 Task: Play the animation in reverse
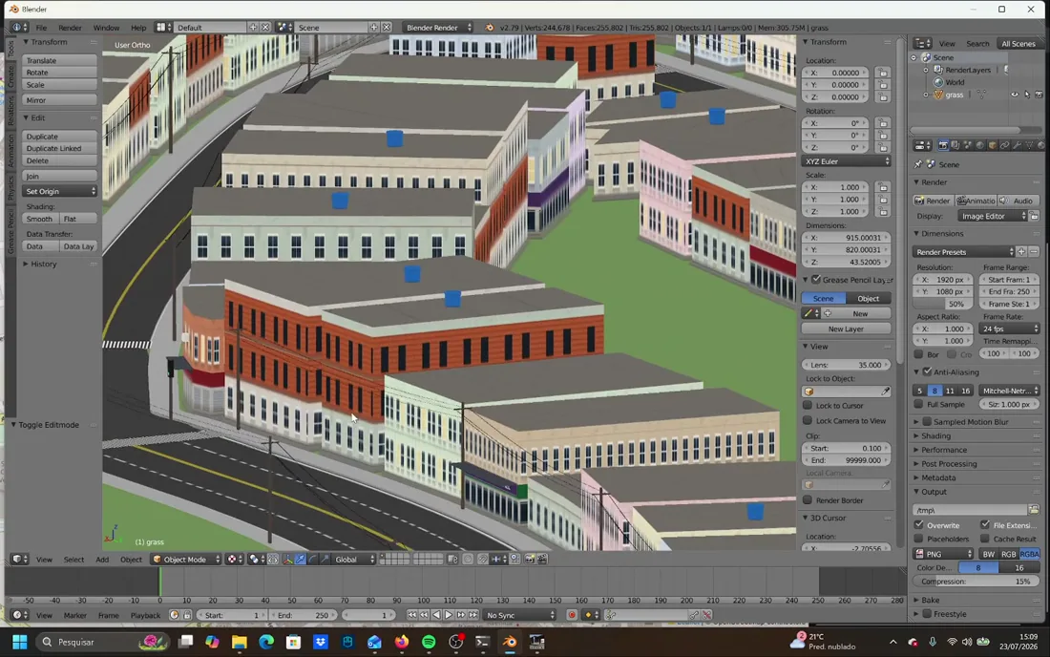(x=436, y=615)
